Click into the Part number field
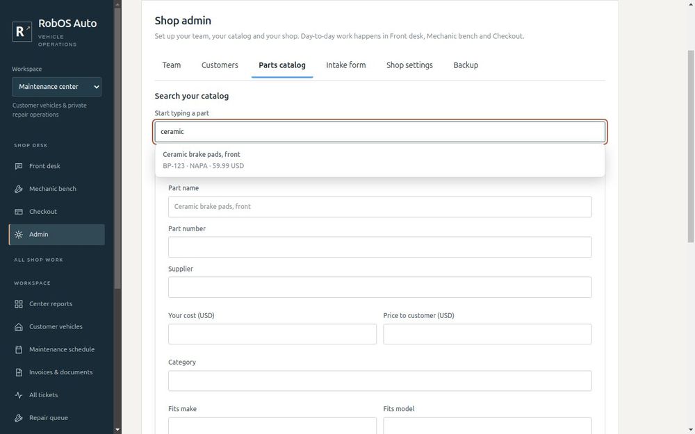 click(x=380, y=247)
